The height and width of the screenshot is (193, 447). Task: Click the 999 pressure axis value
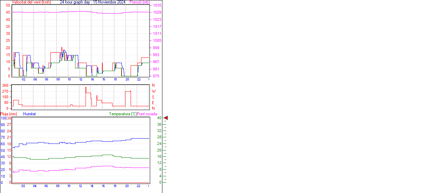[x=156, y=48]
